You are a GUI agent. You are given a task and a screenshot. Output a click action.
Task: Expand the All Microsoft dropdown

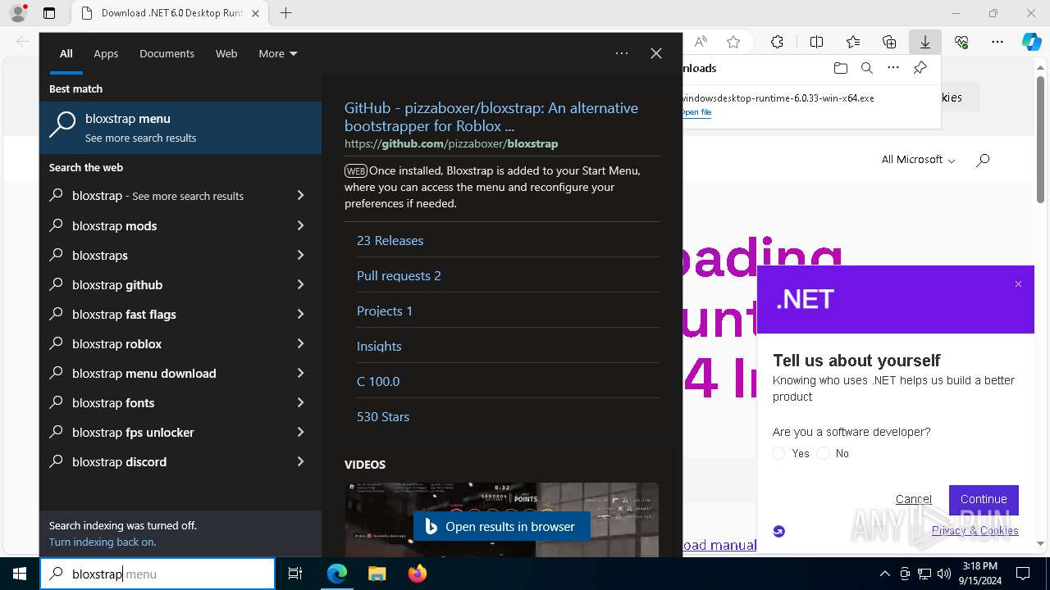918,160
